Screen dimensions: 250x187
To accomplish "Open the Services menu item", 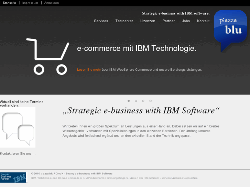I will click(x=101, y=21).
